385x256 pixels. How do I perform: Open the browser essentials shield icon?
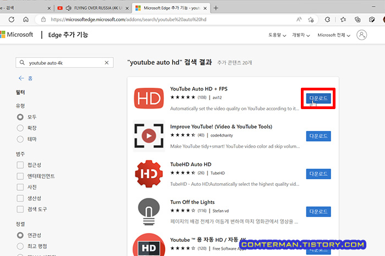click(x=372, y=20)
